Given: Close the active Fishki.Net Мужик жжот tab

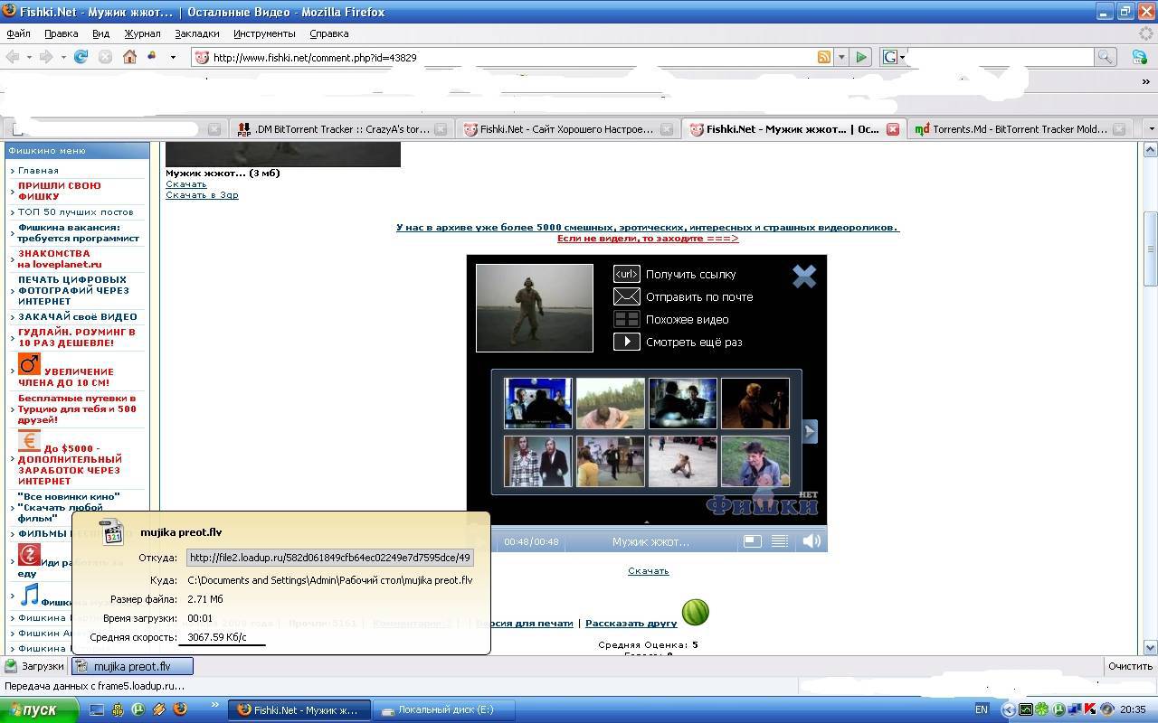Looking at the screenshot, I should pyautogui.click(x=892, y=129).
